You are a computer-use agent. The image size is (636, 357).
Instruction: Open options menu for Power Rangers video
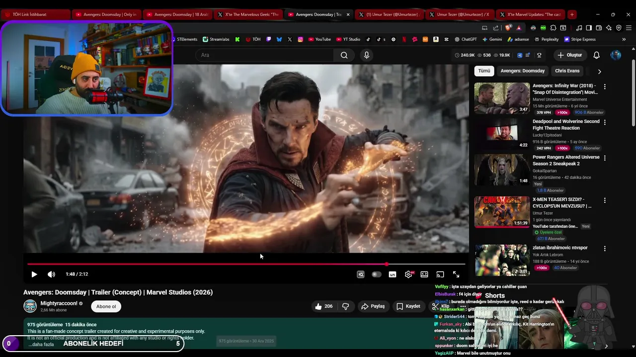pyautogui.click(x=605, y=158)
